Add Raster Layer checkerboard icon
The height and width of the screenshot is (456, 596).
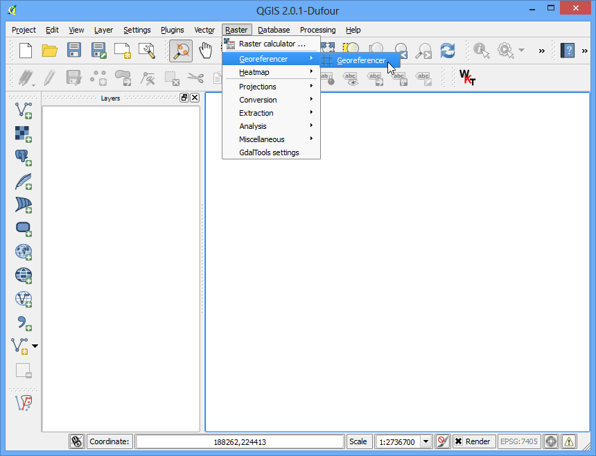[24, 134]
